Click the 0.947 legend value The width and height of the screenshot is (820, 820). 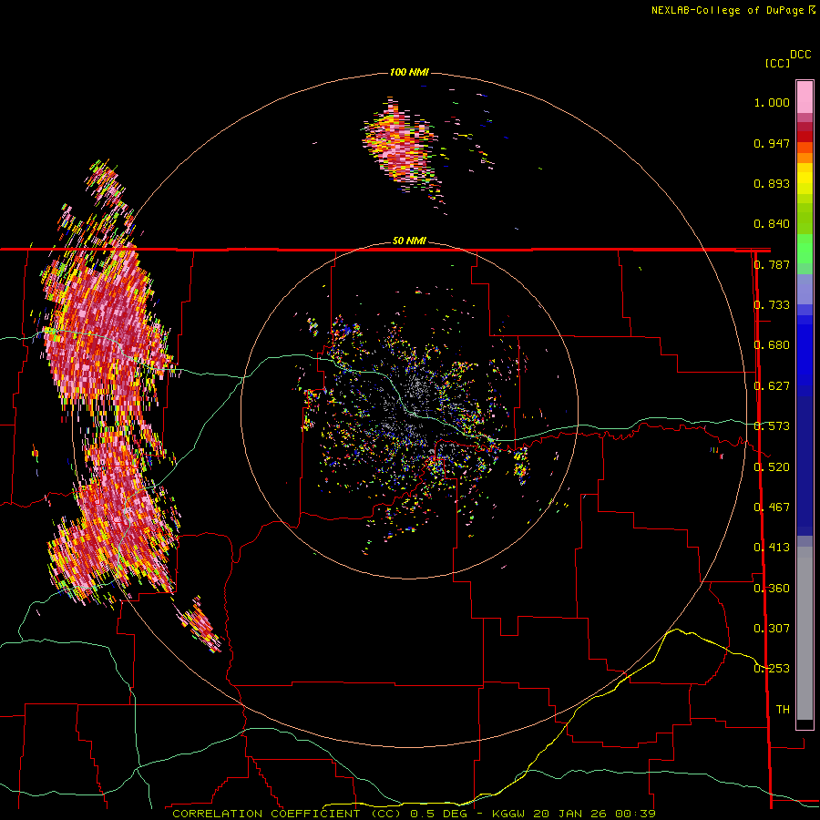click(772, 143)
